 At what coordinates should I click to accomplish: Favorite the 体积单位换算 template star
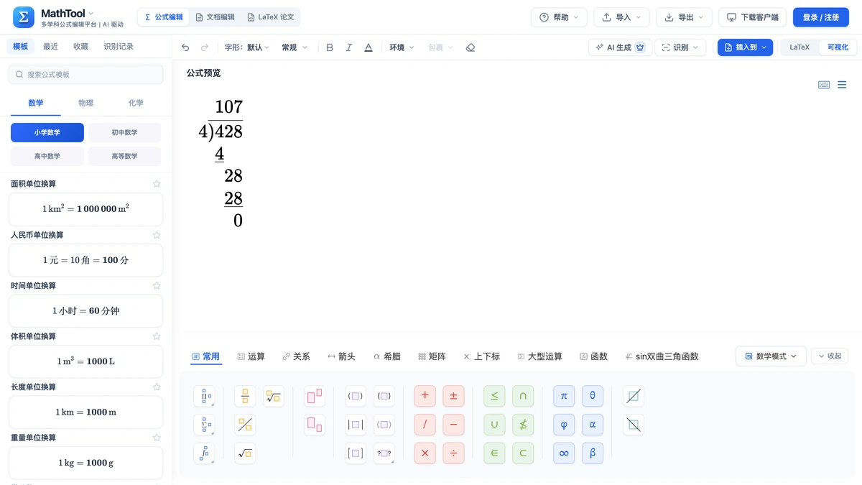tap(157, 336)
